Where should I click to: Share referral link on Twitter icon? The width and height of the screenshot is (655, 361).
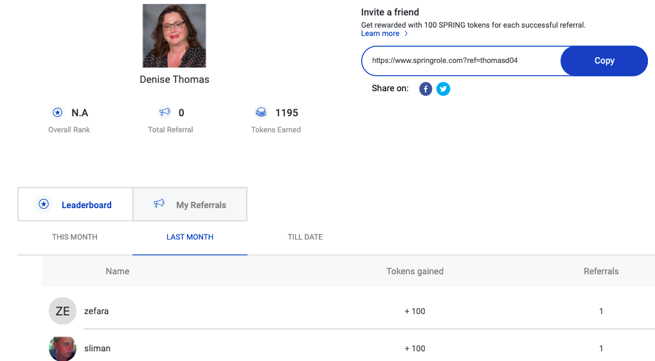(x=444, y=89)
